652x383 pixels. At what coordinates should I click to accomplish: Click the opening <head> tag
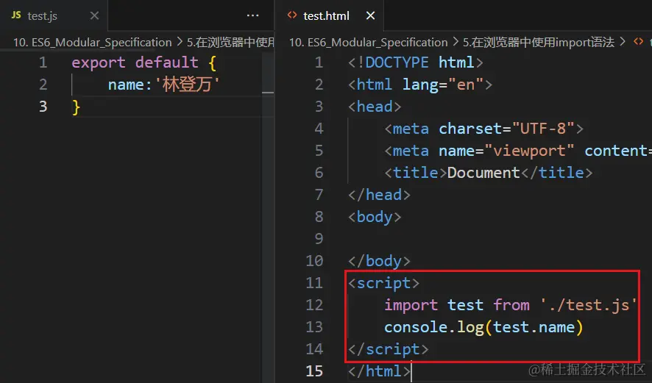coord(375,107)
